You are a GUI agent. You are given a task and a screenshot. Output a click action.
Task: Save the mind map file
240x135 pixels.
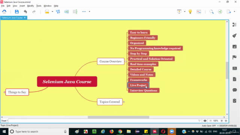click(x=16, y=12)
